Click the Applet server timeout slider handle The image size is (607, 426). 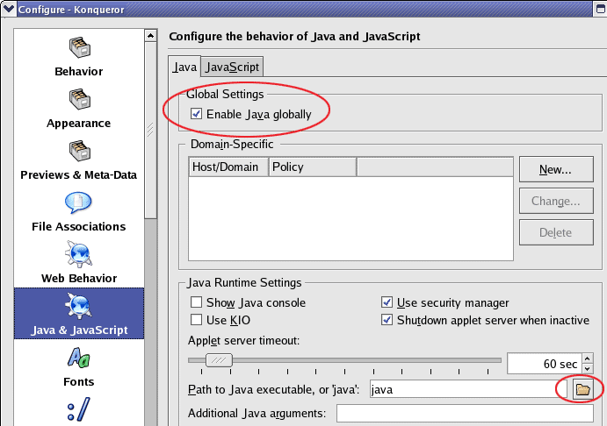point(219,360)
